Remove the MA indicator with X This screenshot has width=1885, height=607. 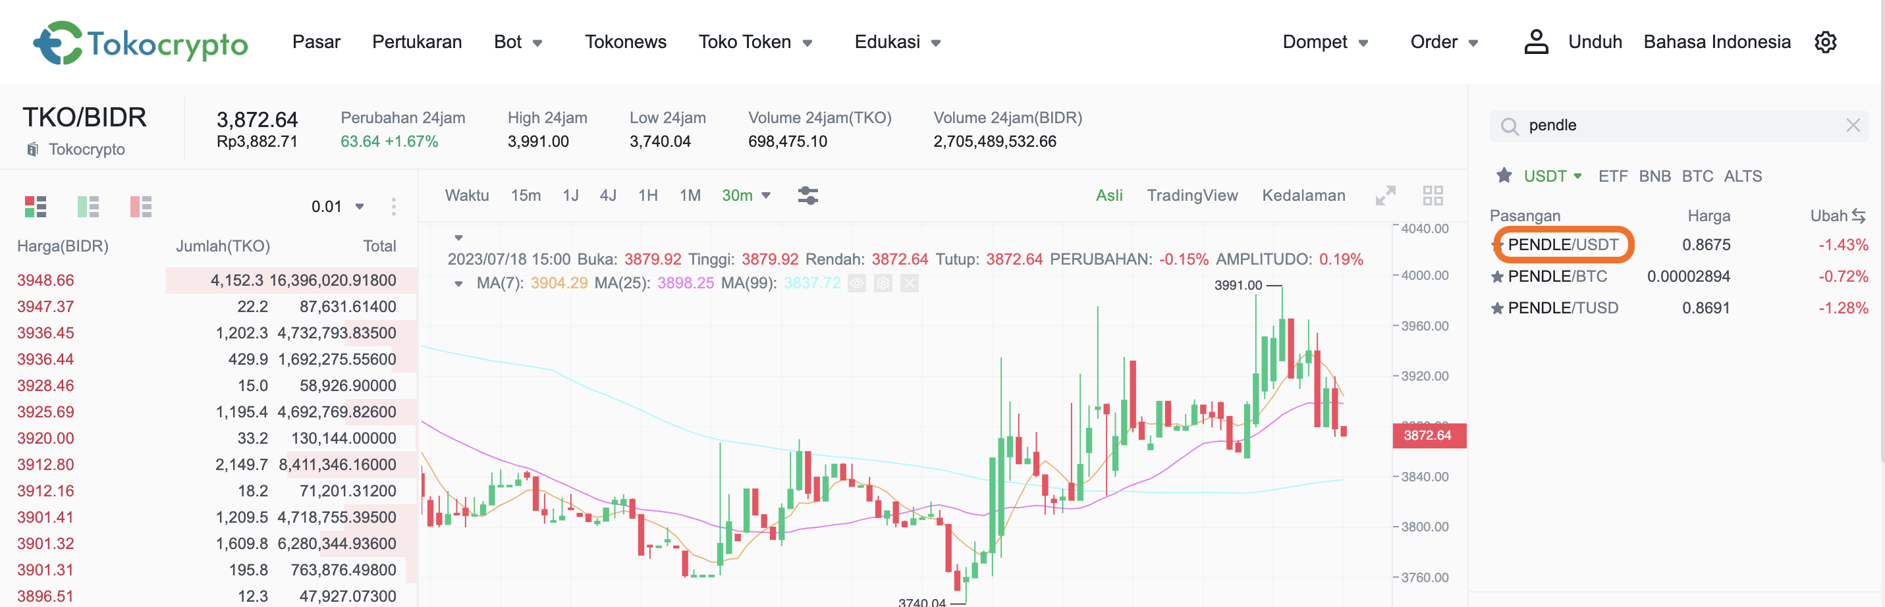[x=910, y=283]
